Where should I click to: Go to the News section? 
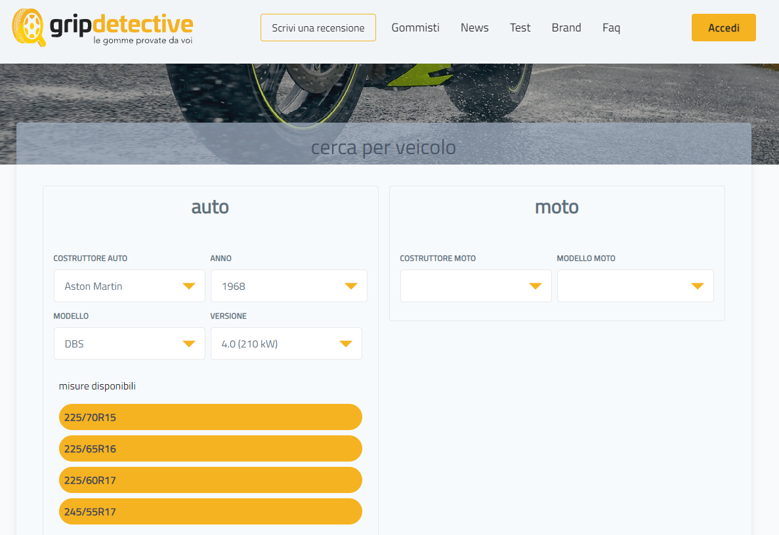tap(474, 28)
